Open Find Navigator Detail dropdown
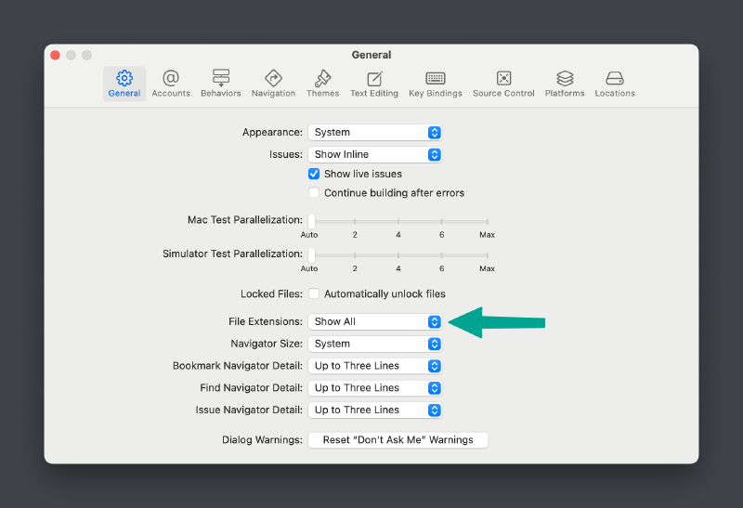 pos(375,388)
